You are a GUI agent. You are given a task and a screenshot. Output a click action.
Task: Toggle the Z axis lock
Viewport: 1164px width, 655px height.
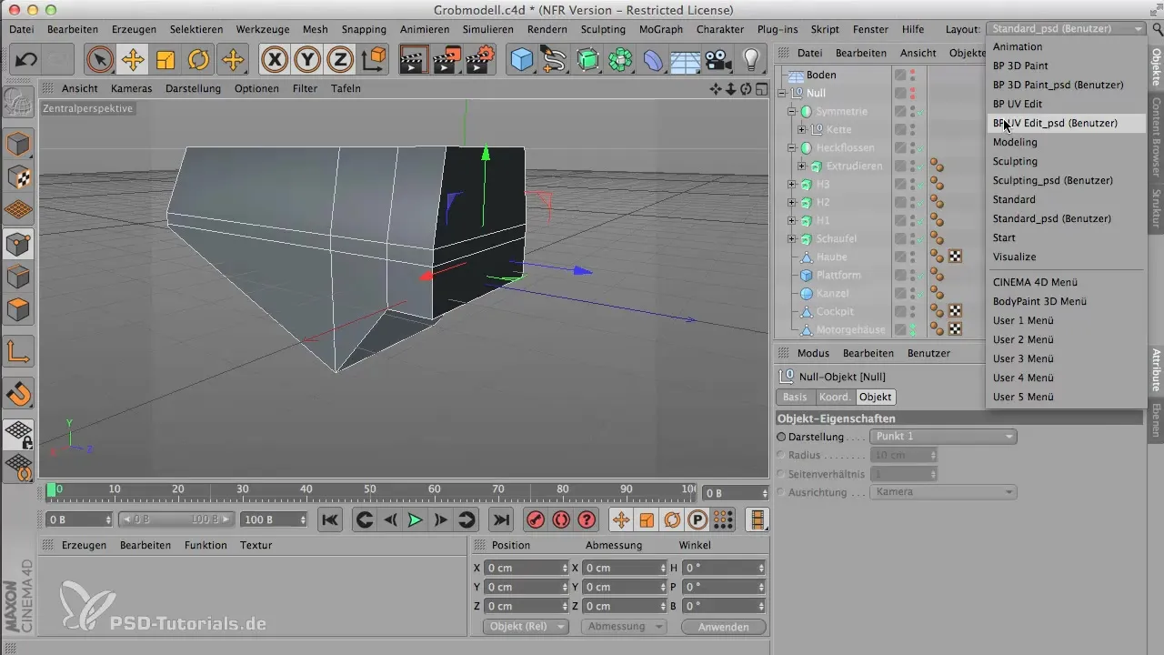tap(340, 60)
